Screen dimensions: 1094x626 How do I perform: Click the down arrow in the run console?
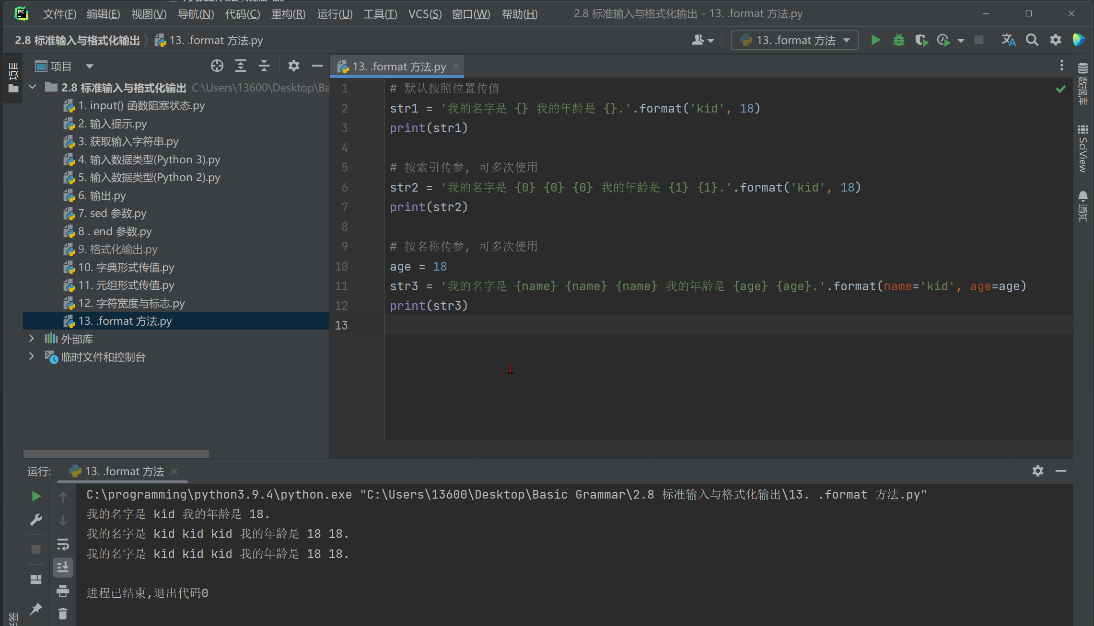click(x=63, y=521)
